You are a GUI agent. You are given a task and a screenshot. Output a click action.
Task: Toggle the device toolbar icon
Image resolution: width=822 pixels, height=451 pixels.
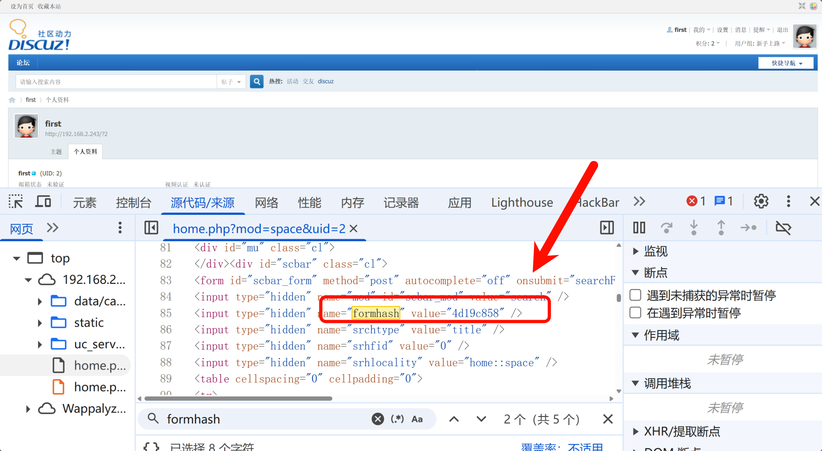43,201
